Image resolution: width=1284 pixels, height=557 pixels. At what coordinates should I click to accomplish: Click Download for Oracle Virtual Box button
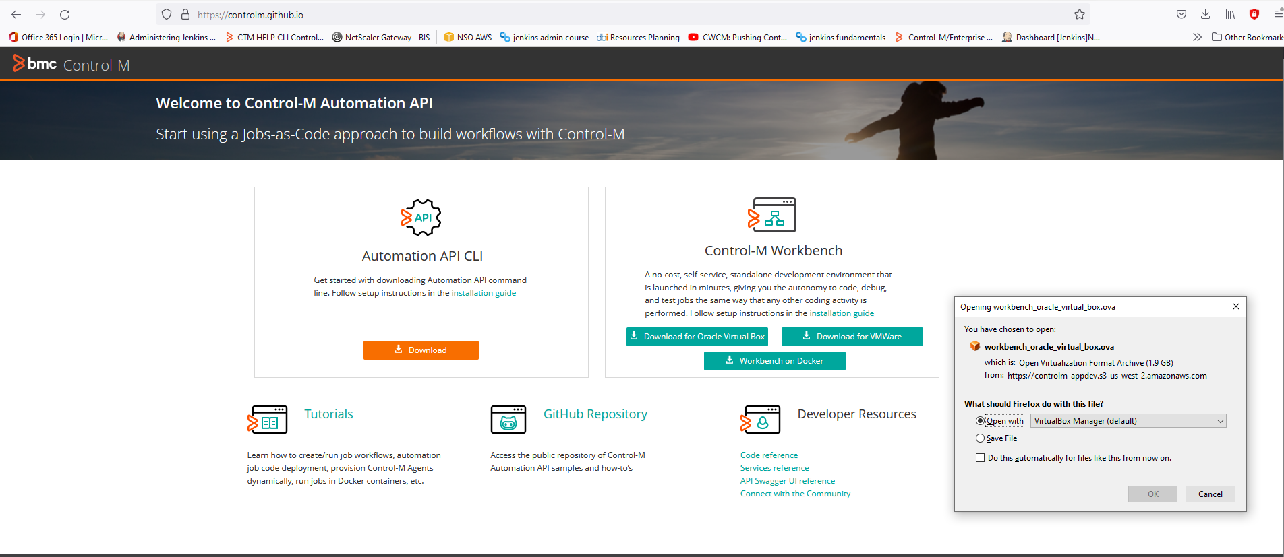[697, 337]
